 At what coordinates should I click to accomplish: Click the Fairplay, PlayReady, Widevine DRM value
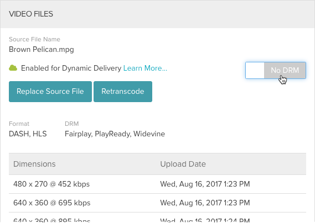click(x=115, y=134)
